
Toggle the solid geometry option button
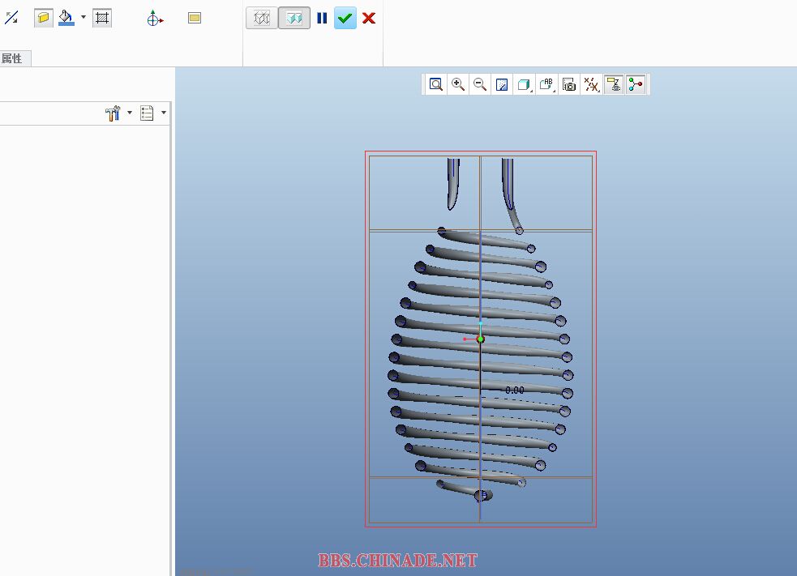(44, 18)
